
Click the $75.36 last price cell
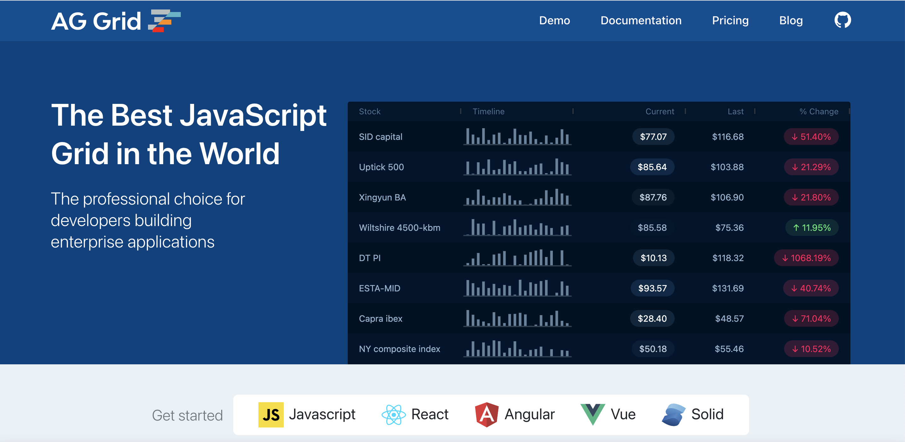coord(729,228)
